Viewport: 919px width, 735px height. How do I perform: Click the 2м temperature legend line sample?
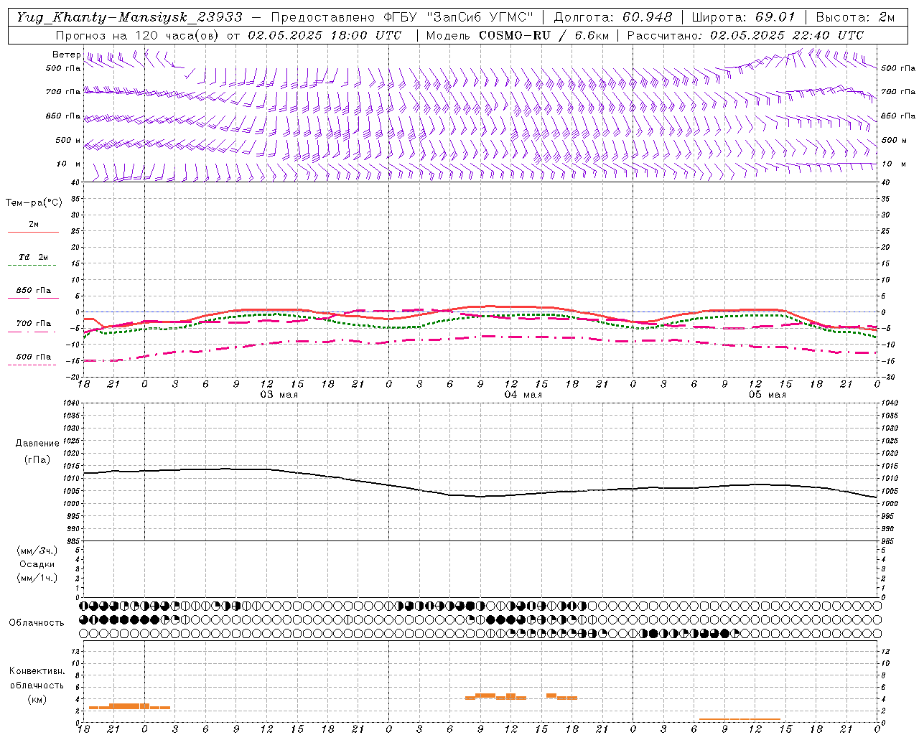point(33,232)
